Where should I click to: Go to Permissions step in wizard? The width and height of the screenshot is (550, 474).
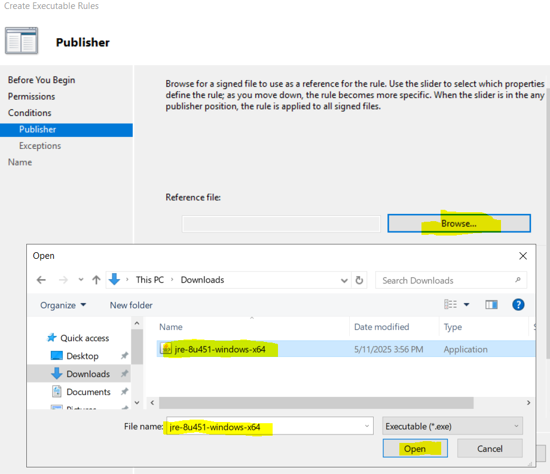click(x=32, y=96)
